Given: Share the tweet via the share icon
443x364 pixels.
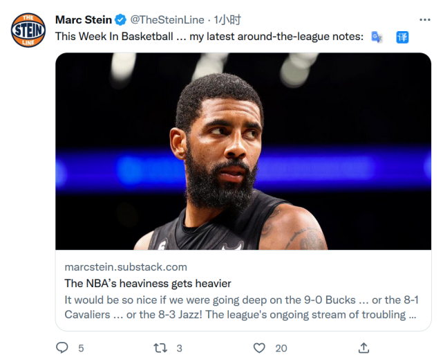Looking at the screenshot, I should point(364,348).
